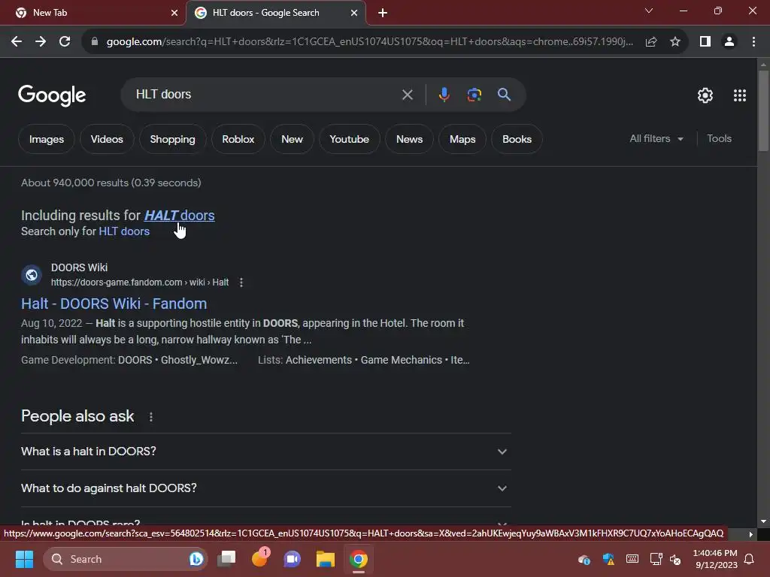Apply the New filter chip
Viewport: 770px width, 577px height.
tap(292, 139)
